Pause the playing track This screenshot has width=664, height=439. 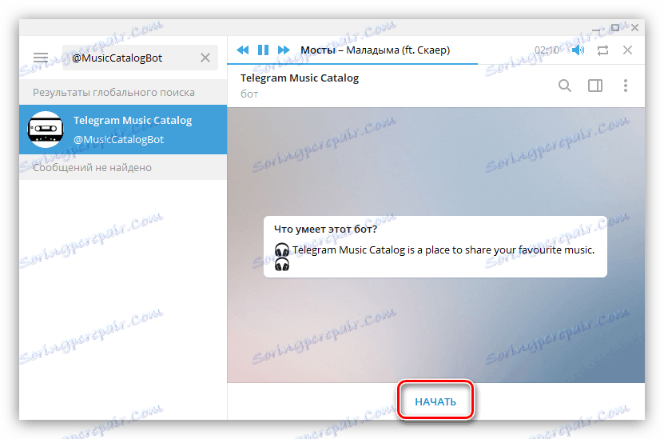[263, 50]
